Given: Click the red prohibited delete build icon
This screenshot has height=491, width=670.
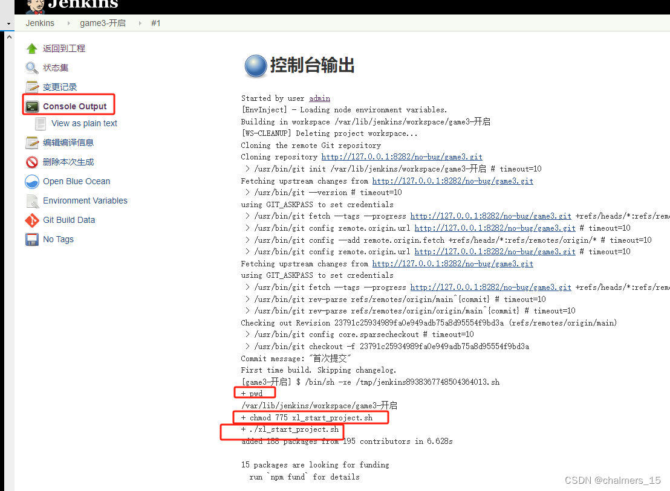Looking at the screenshot, I should [x=31, y=162].
